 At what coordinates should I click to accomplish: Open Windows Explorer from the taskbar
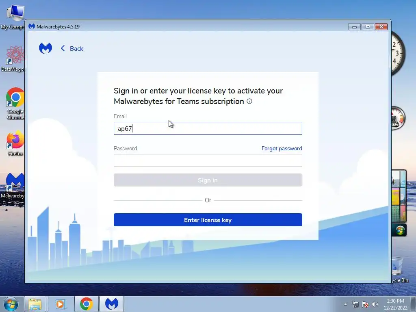pos(35,304)
